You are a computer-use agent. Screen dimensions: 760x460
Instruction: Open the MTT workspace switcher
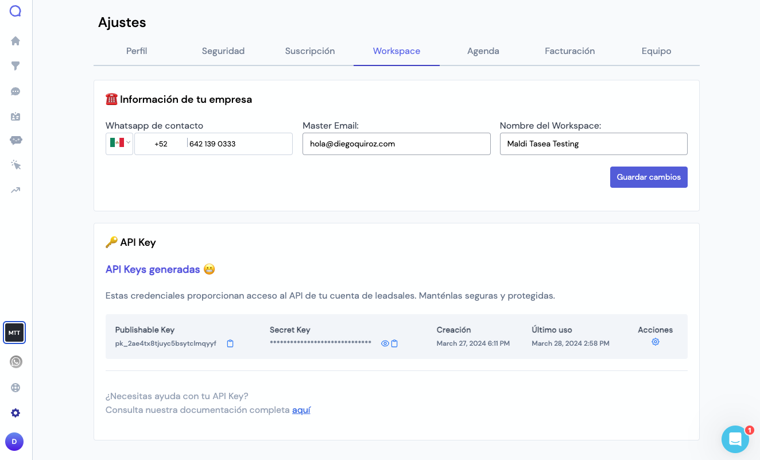pos(14,333)
